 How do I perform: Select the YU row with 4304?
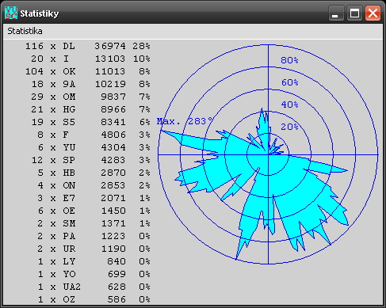[x=88, y=147]
